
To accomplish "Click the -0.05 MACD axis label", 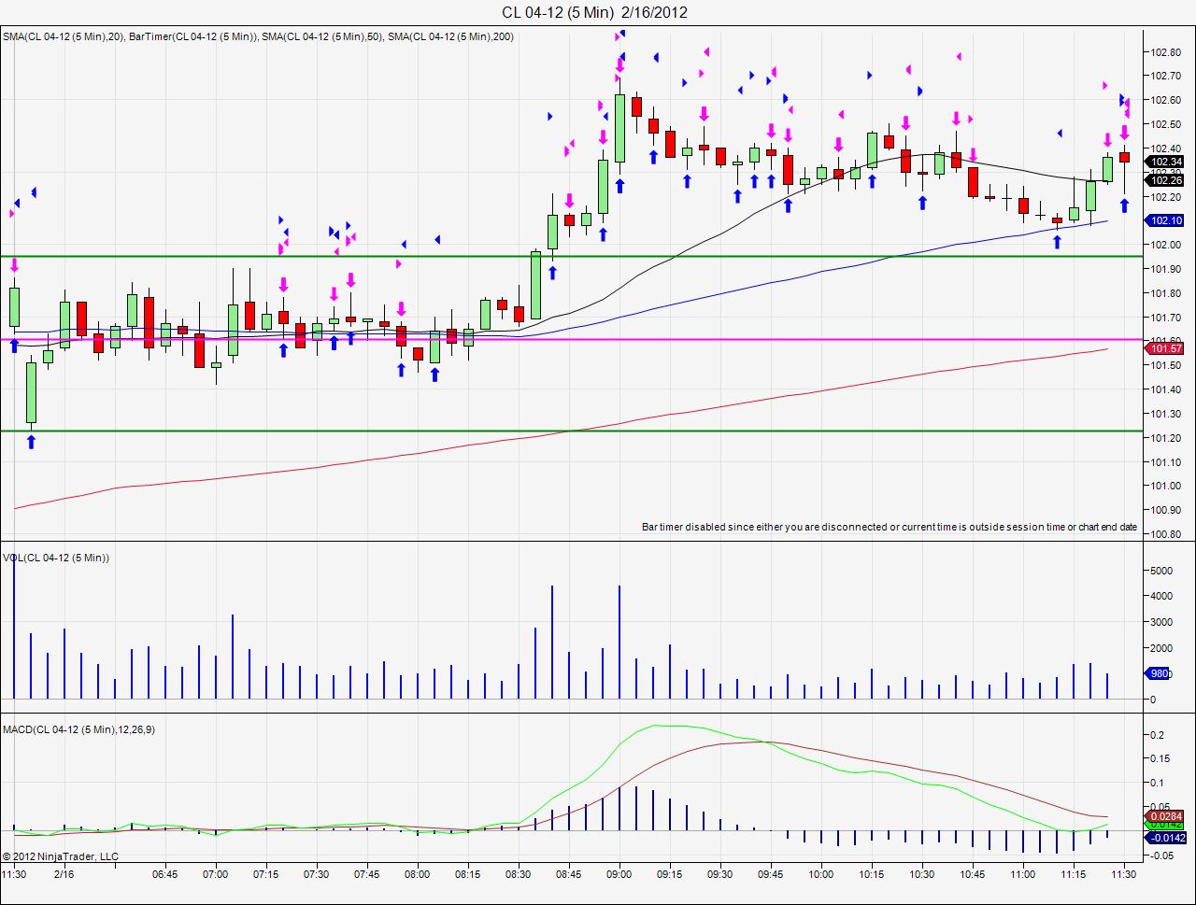I will coord(1161,855).
